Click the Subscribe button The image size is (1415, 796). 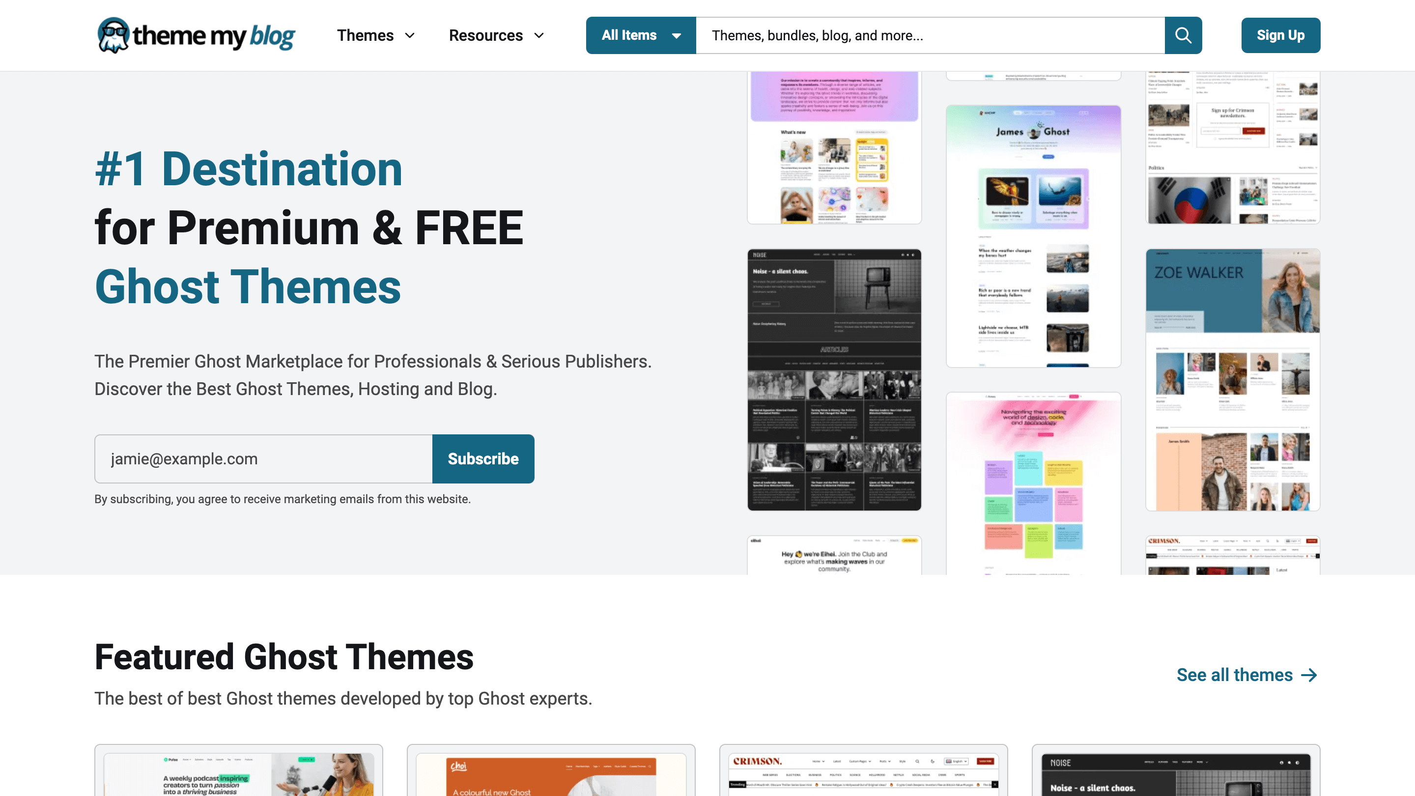(x=483, y=459)
